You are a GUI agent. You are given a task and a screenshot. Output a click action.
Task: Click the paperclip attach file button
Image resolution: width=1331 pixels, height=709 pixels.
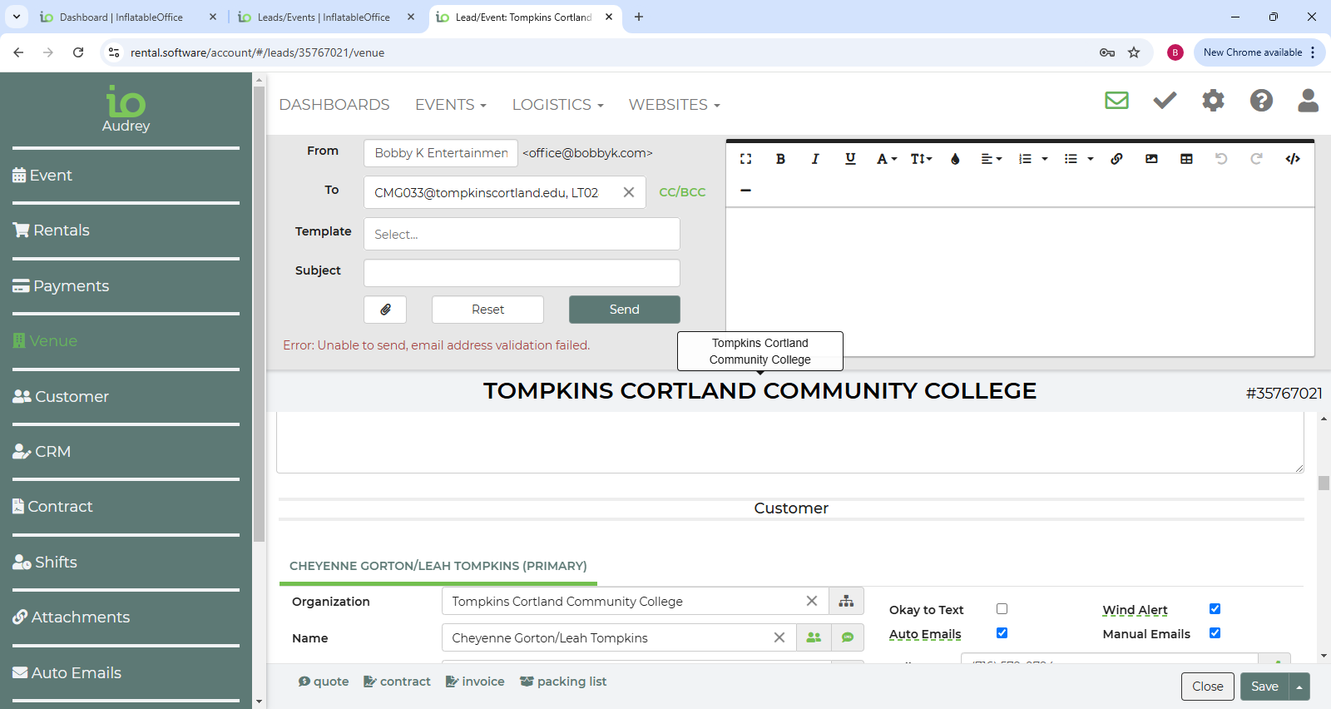pos(385,310)
